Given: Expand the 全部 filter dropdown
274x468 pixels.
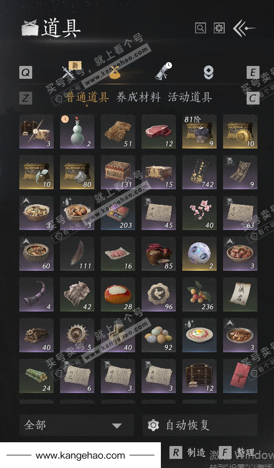Looking at the screenshot, I should pyautogui.click(x=77, y=425).
